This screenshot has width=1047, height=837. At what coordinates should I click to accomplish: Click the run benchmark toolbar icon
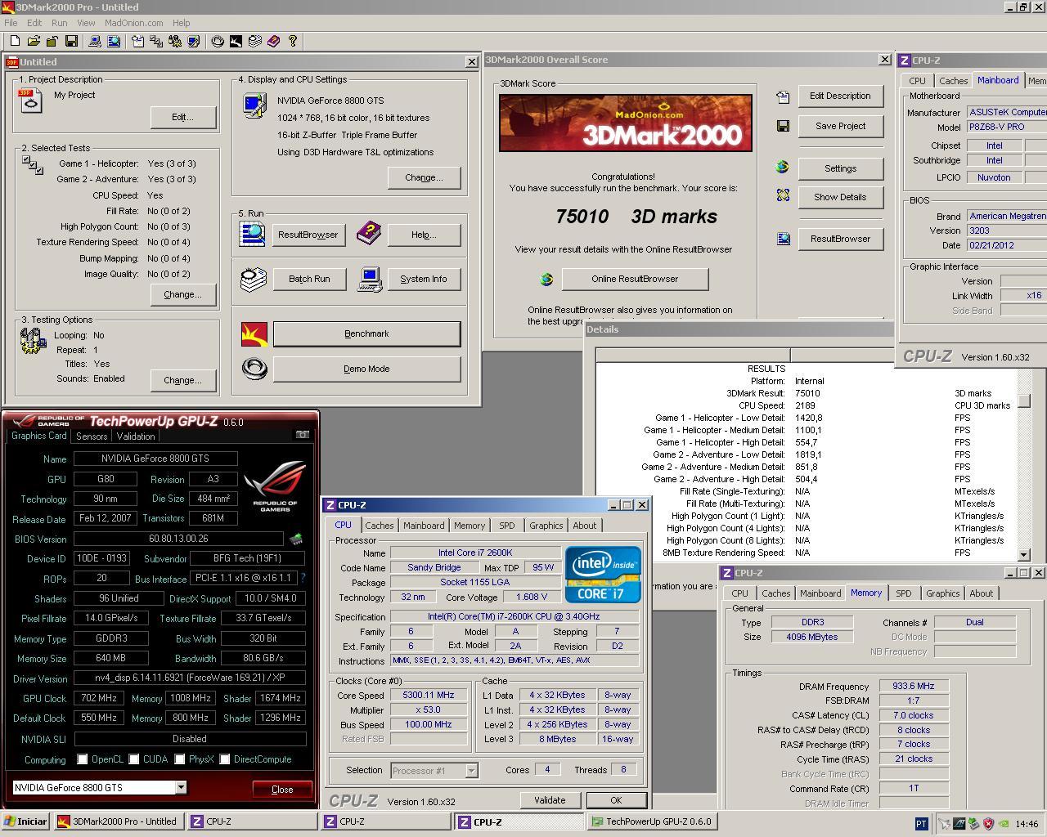pos(236,41)
